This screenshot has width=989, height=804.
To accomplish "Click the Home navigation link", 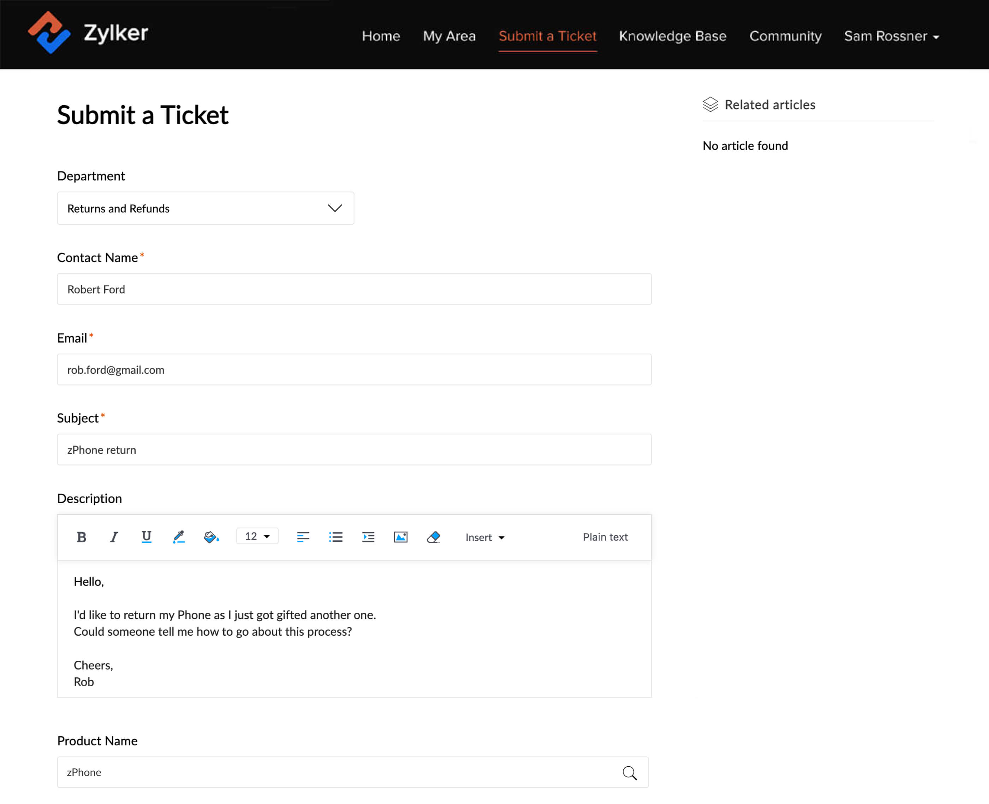I will (381, 36).
